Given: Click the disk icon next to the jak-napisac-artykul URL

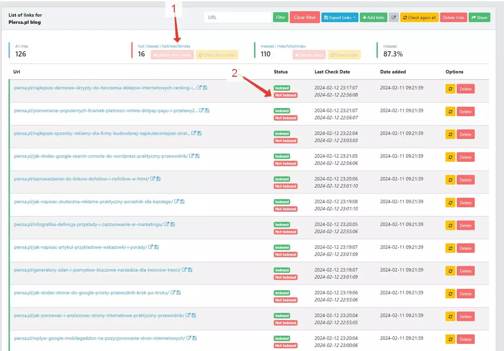Looking at the screenshot, I should coord(157,247).
